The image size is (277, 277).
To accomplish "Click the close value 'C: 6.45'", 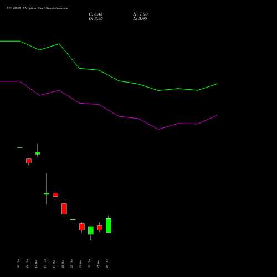I will 96,14.
